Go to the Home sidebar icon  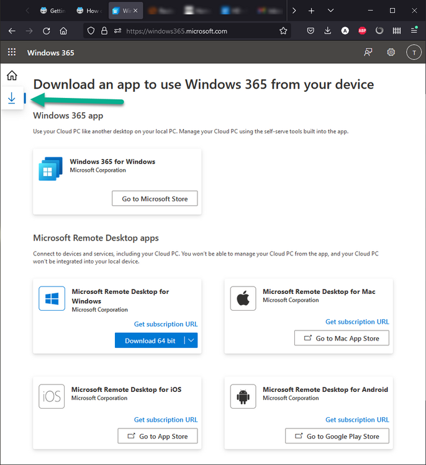coord(12,75)
